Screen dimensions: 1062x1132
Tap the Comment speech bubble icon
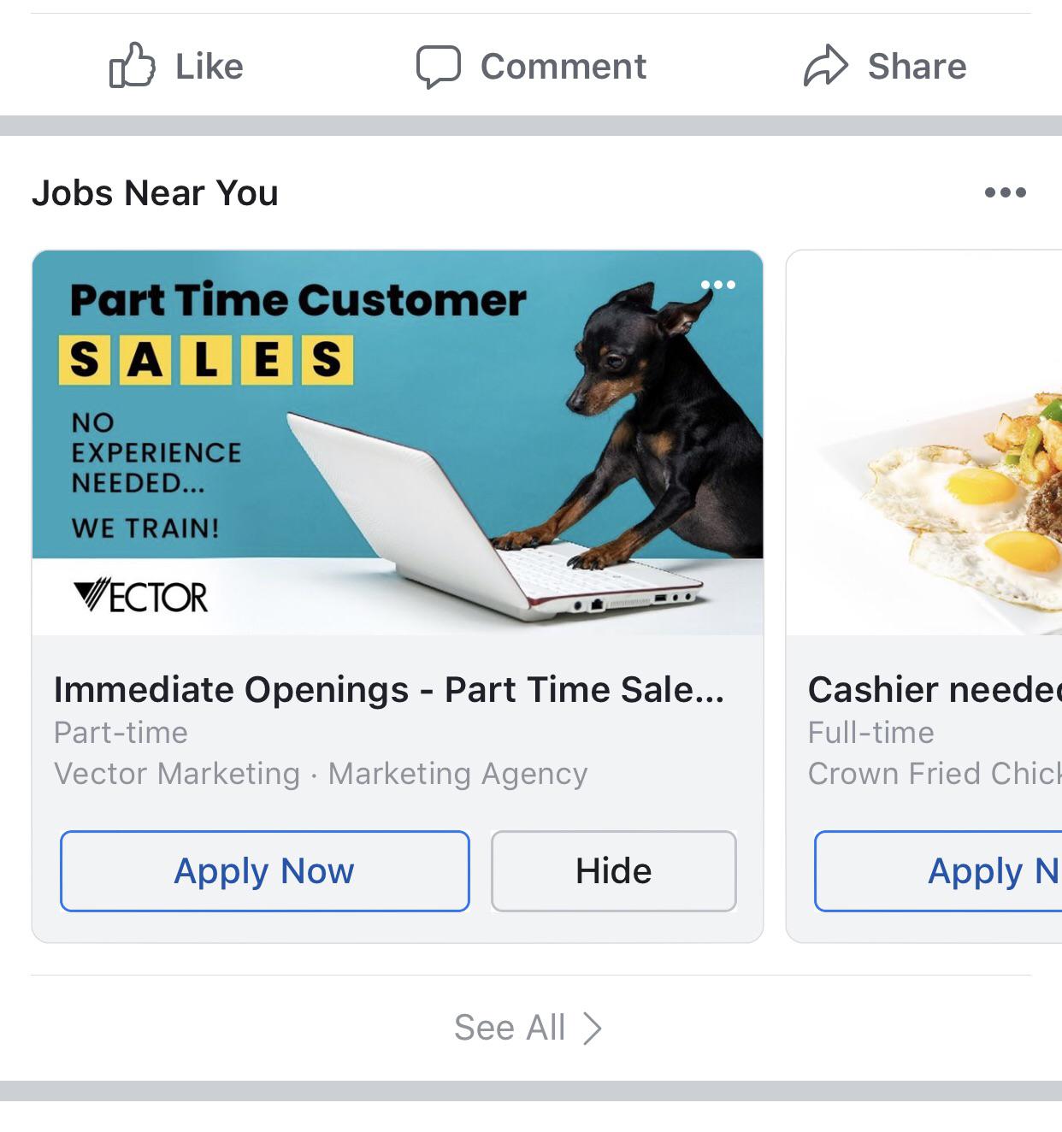(x=438, y=67)
